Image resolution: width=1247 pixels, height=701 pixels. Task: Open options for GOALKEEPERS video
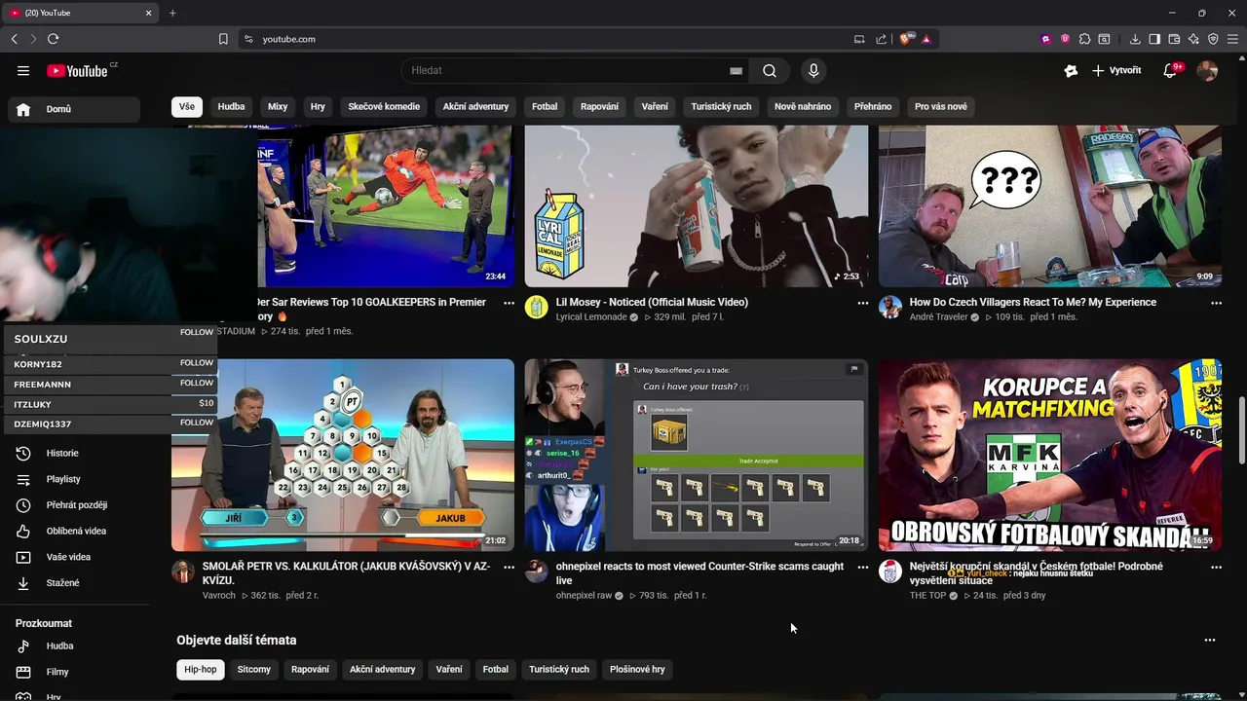[509, 303]
